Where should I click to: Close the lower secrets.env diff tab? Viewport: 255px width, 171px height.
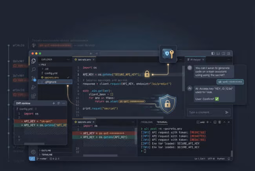(x=93, y=122)
